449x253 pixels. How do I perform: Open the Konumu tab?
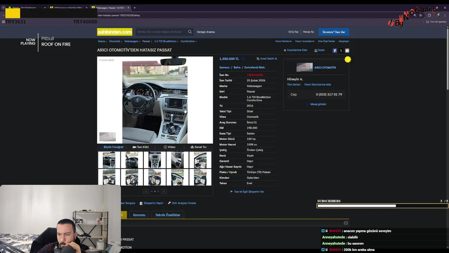(x=139, y=215)
